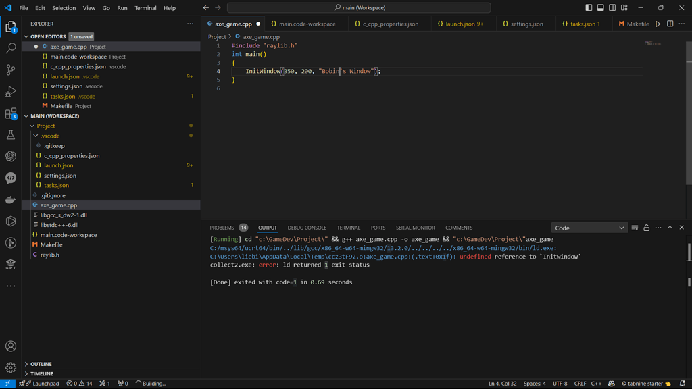Image resolution: width=692 pixels, height=389 pixels.
Task: Switch to the Debug Console panel tab
Action: click(x=307, y=228)
